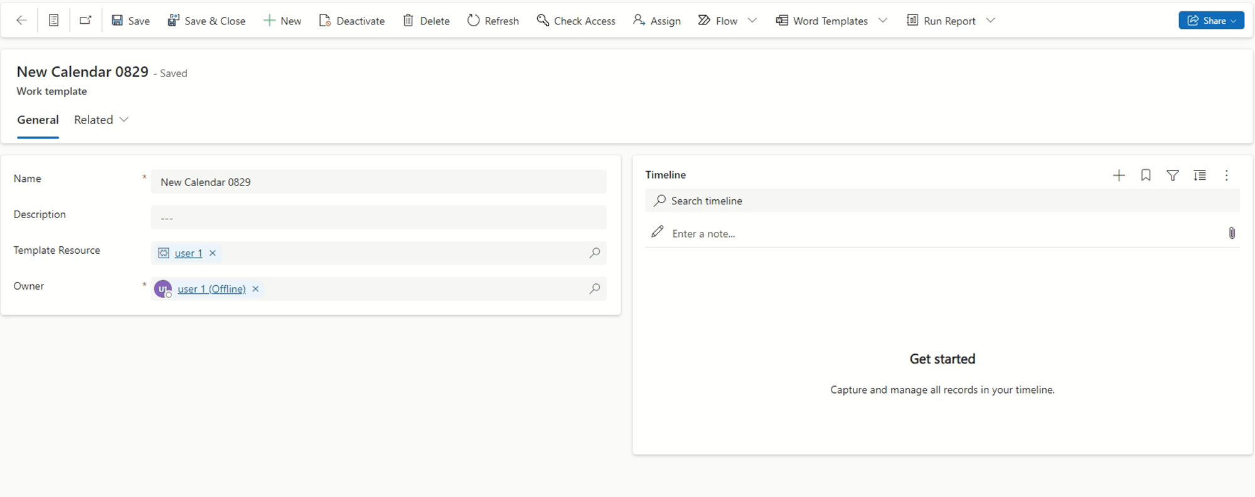Viewport: 1255px width, 497px height.
Task: Open the Related tab menu
Action: [x=101, y=120]
